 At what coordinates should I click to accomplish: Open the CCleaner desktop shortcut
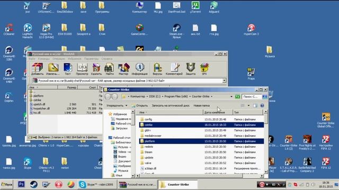point(9,30)
